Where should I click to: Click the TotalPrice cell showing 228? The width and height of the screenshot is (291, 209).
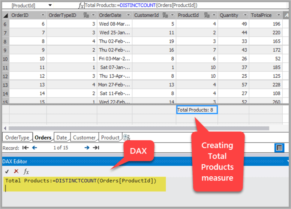266,85
